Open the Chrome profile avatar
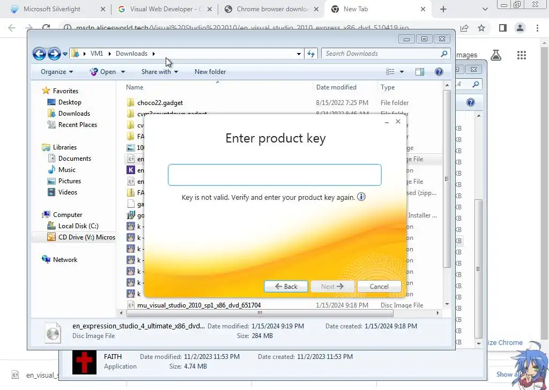 [x=520, y=28]
